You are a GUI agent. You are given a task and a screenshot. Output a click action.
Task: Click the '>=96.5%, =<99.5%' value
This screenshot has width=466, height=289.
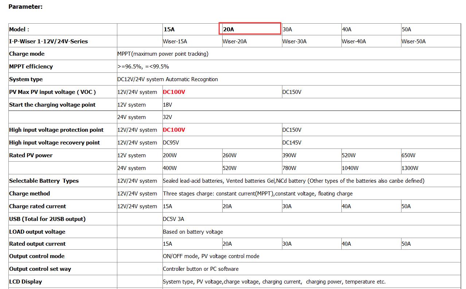coord(143,67)
